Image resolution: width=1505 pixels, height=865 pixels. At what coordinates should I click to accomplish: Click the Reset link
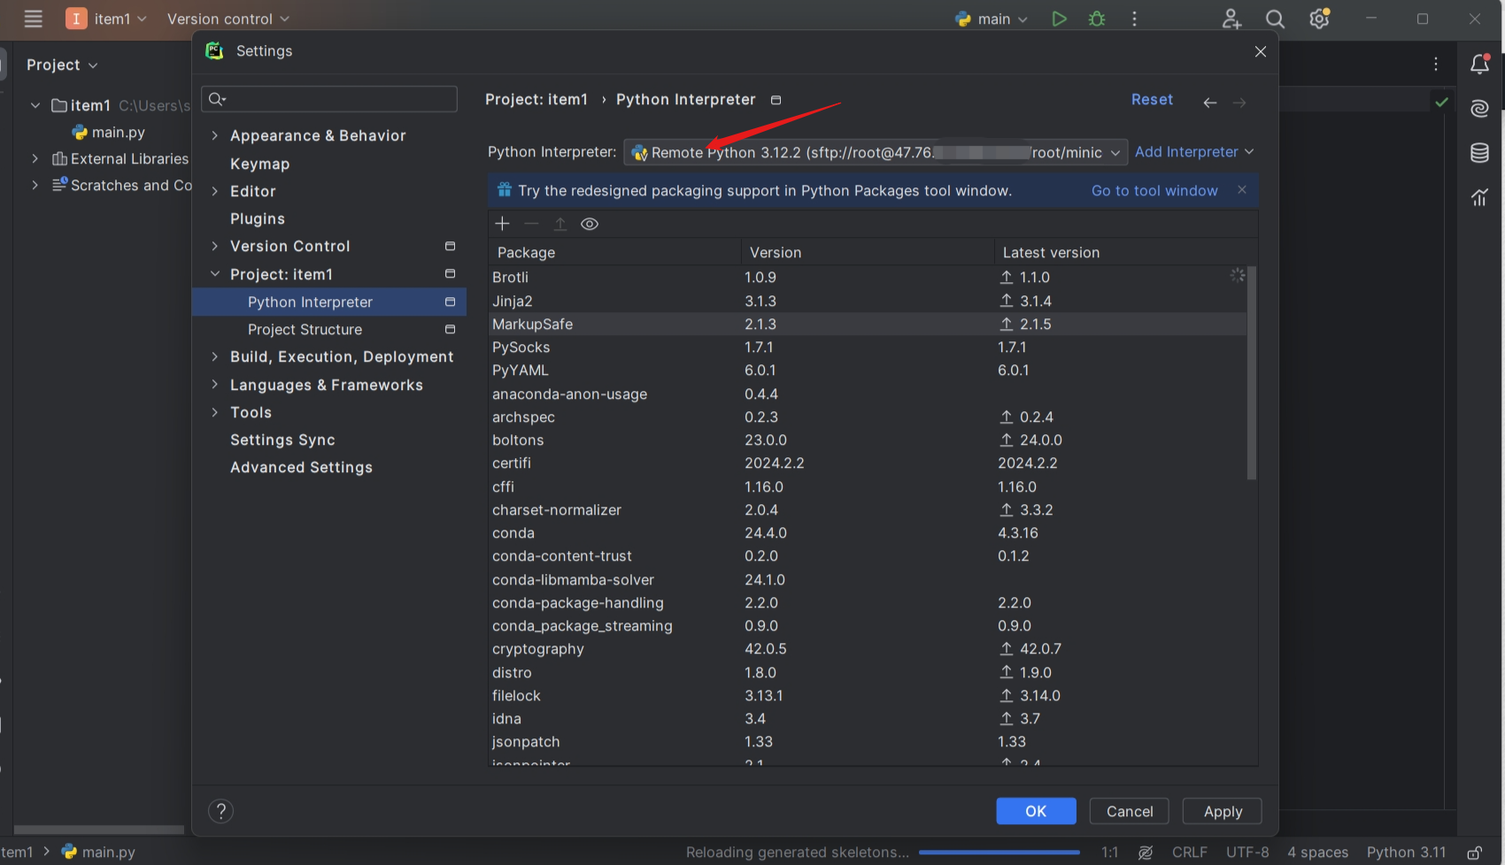tap(1152, 100)
